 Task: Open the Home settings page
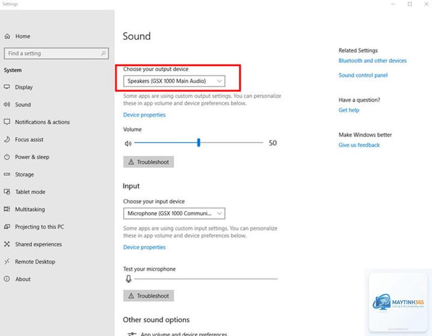(23, 36)
